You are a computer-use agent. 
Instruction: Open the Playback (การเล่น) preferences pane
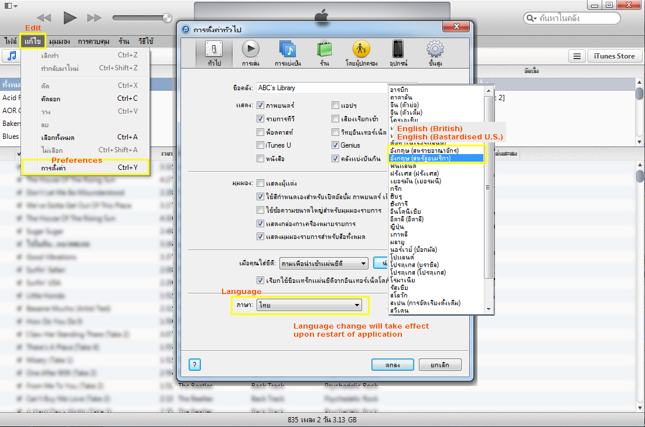(x=251, y=53)
